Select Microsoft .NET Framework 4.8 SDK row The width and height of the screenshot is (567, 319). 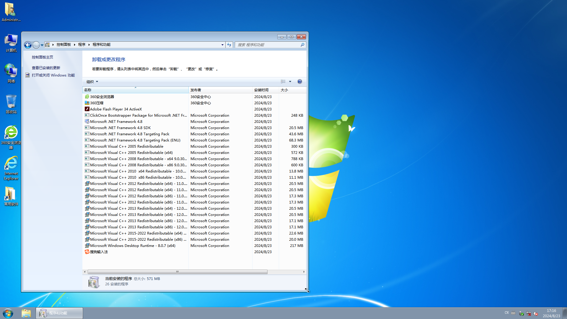click(x=194, y=128)
